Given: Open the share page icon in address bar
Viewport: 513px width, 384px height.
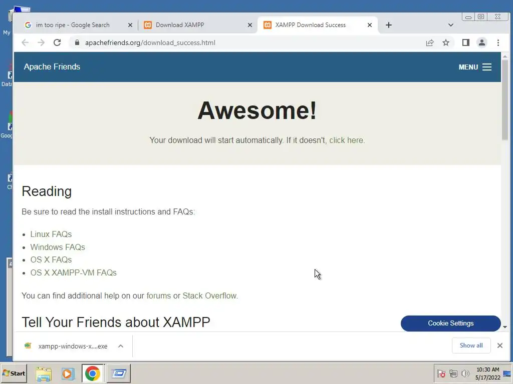Looking at the screenshot, I should 430,43.
